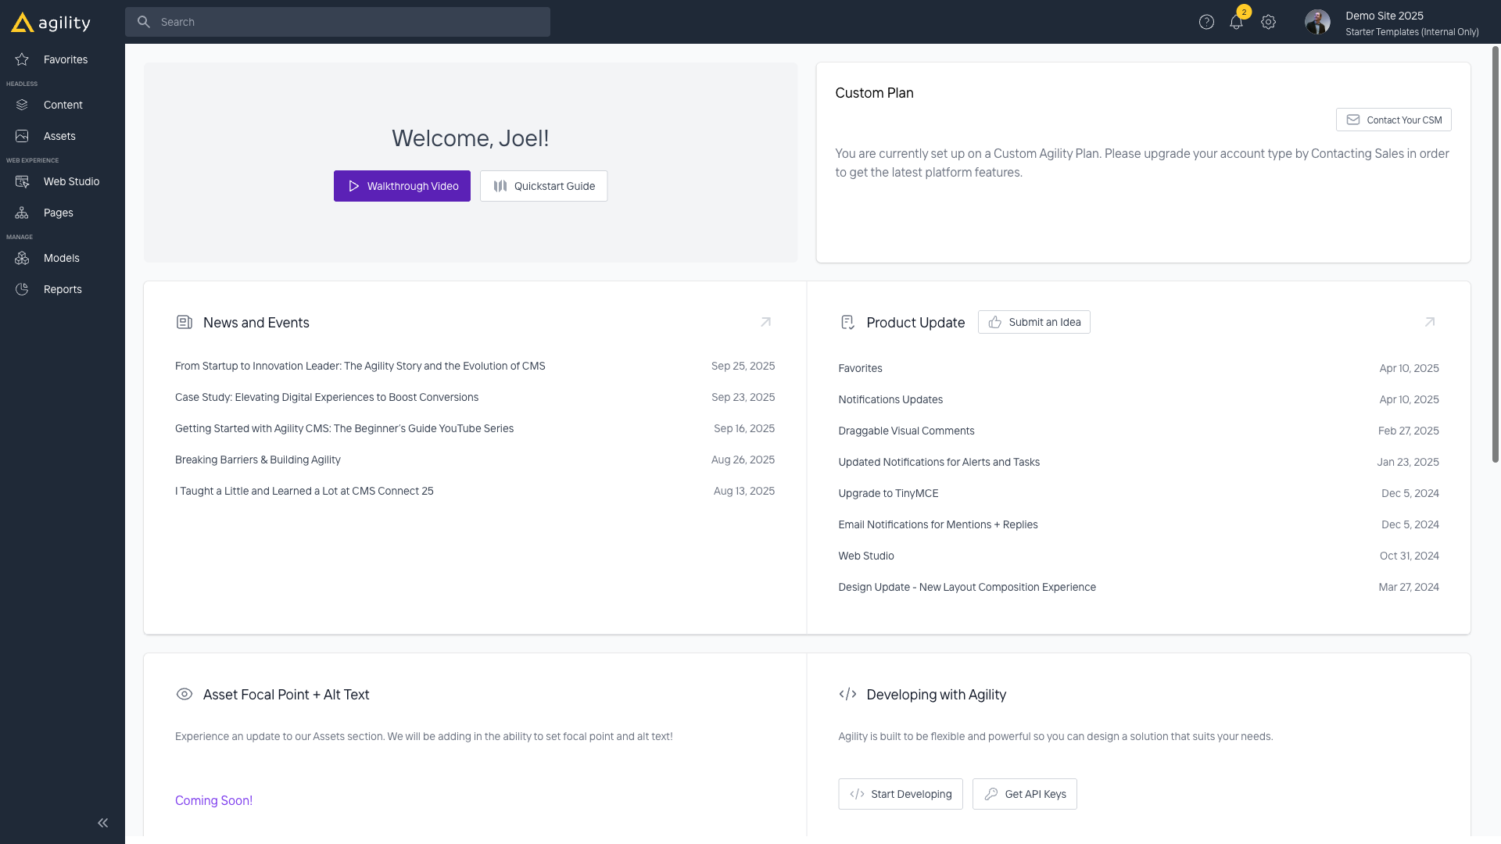Viewport: 1501px width, 844px height.
Task: Click the Asset Focal Point eye icon
Action: click(184, 694)
